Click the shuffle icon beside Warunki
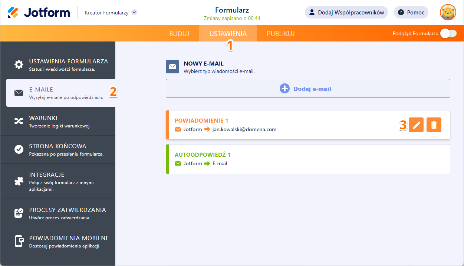 pos(19,121)
